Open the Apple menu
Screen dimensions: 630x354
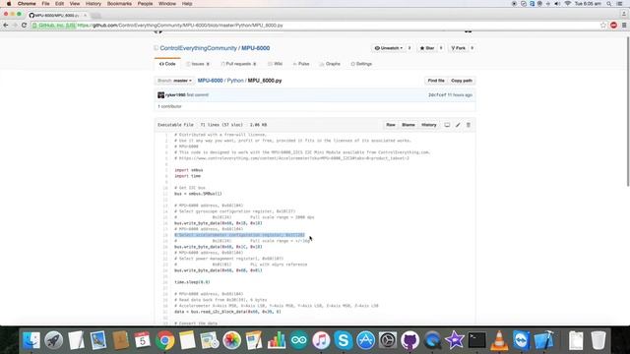tap(9, 4)
